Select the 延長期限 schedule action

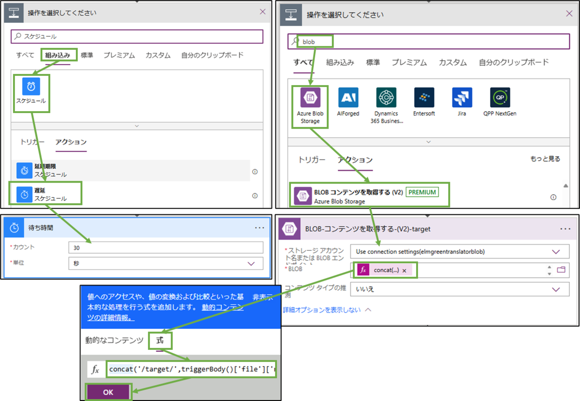coord(131,171)
